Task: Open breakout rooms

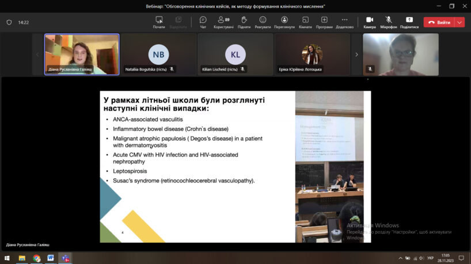Action: (305, 22)
